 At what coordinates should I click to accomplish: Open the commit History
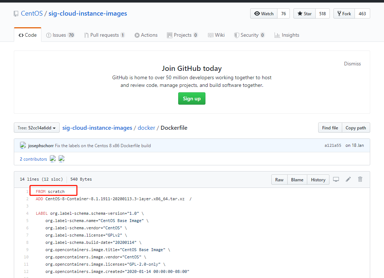(x=318, y=180)
